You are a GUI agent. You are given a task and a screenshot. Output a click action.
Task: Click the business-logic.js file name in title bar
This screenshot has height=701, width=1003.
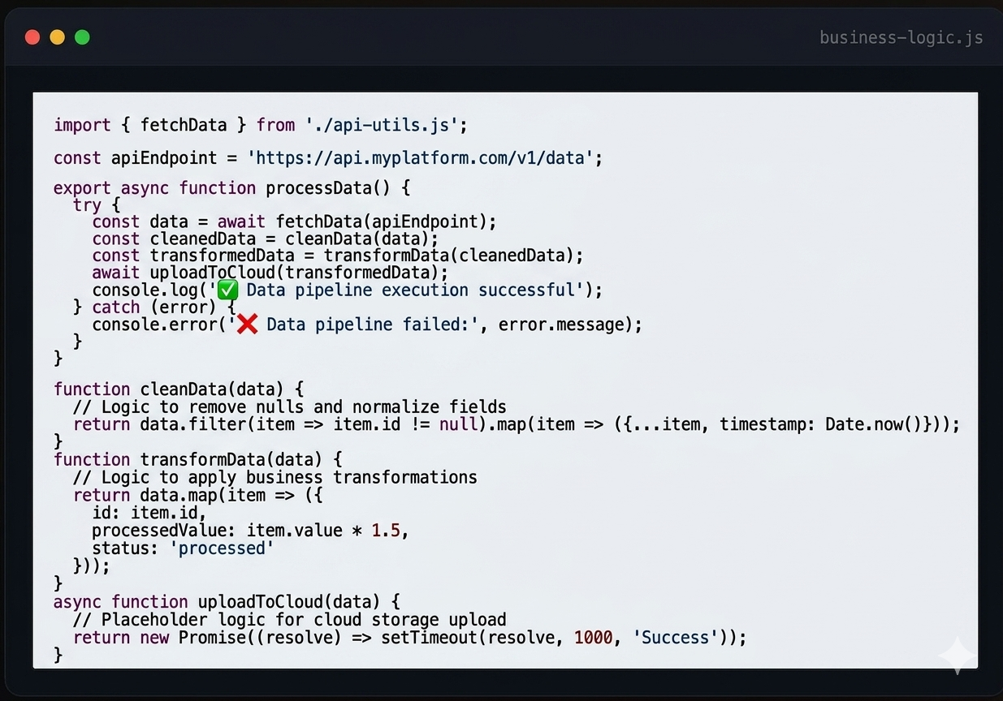(901, 38)
